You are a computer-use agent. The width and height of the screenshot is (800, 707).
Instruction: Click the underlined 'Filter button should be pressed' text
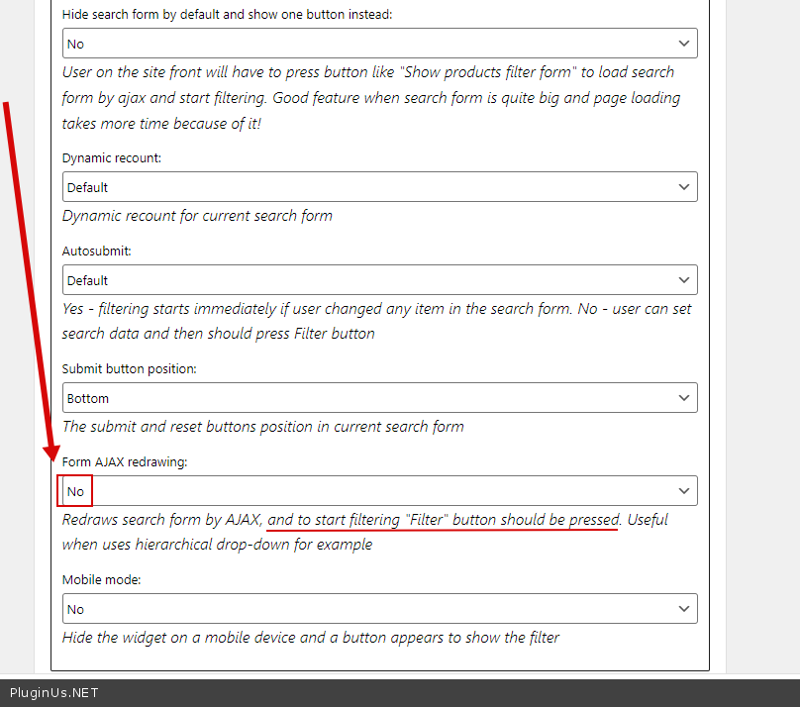tap(444, 520)
